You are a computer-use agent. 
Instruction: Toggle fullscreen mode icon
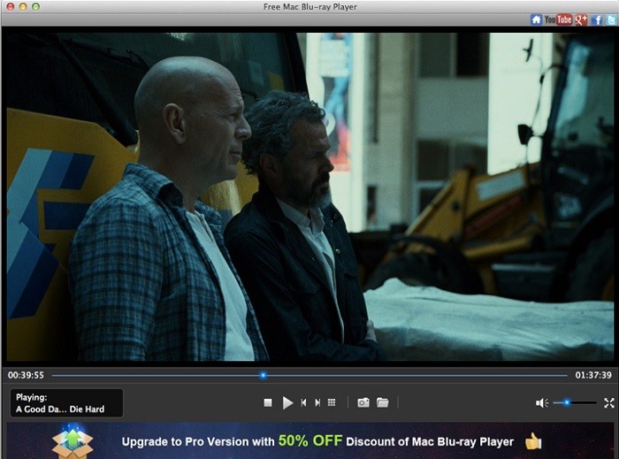click(x=609, y=403)
